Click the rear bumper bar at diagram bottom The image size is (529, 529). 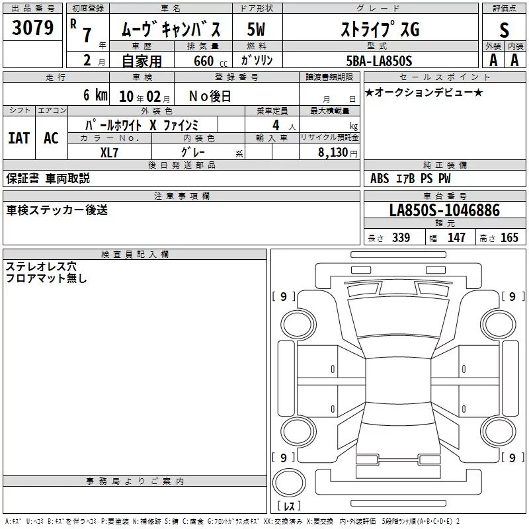tap(398, 503)
